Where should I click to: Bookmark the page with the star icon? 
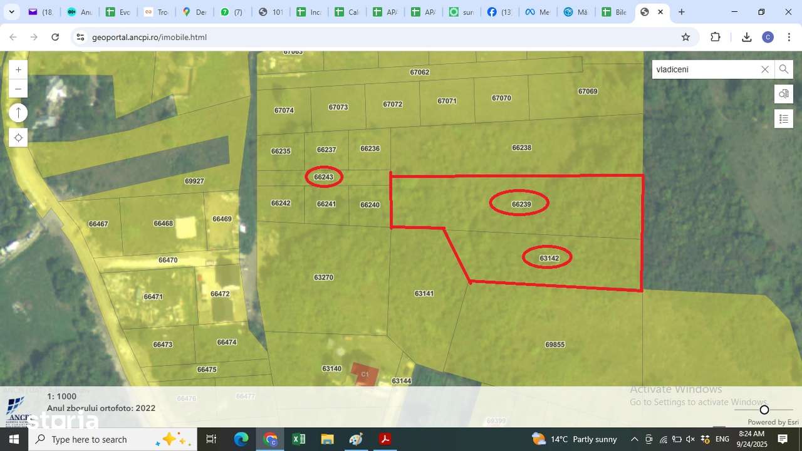coord(685,37)
